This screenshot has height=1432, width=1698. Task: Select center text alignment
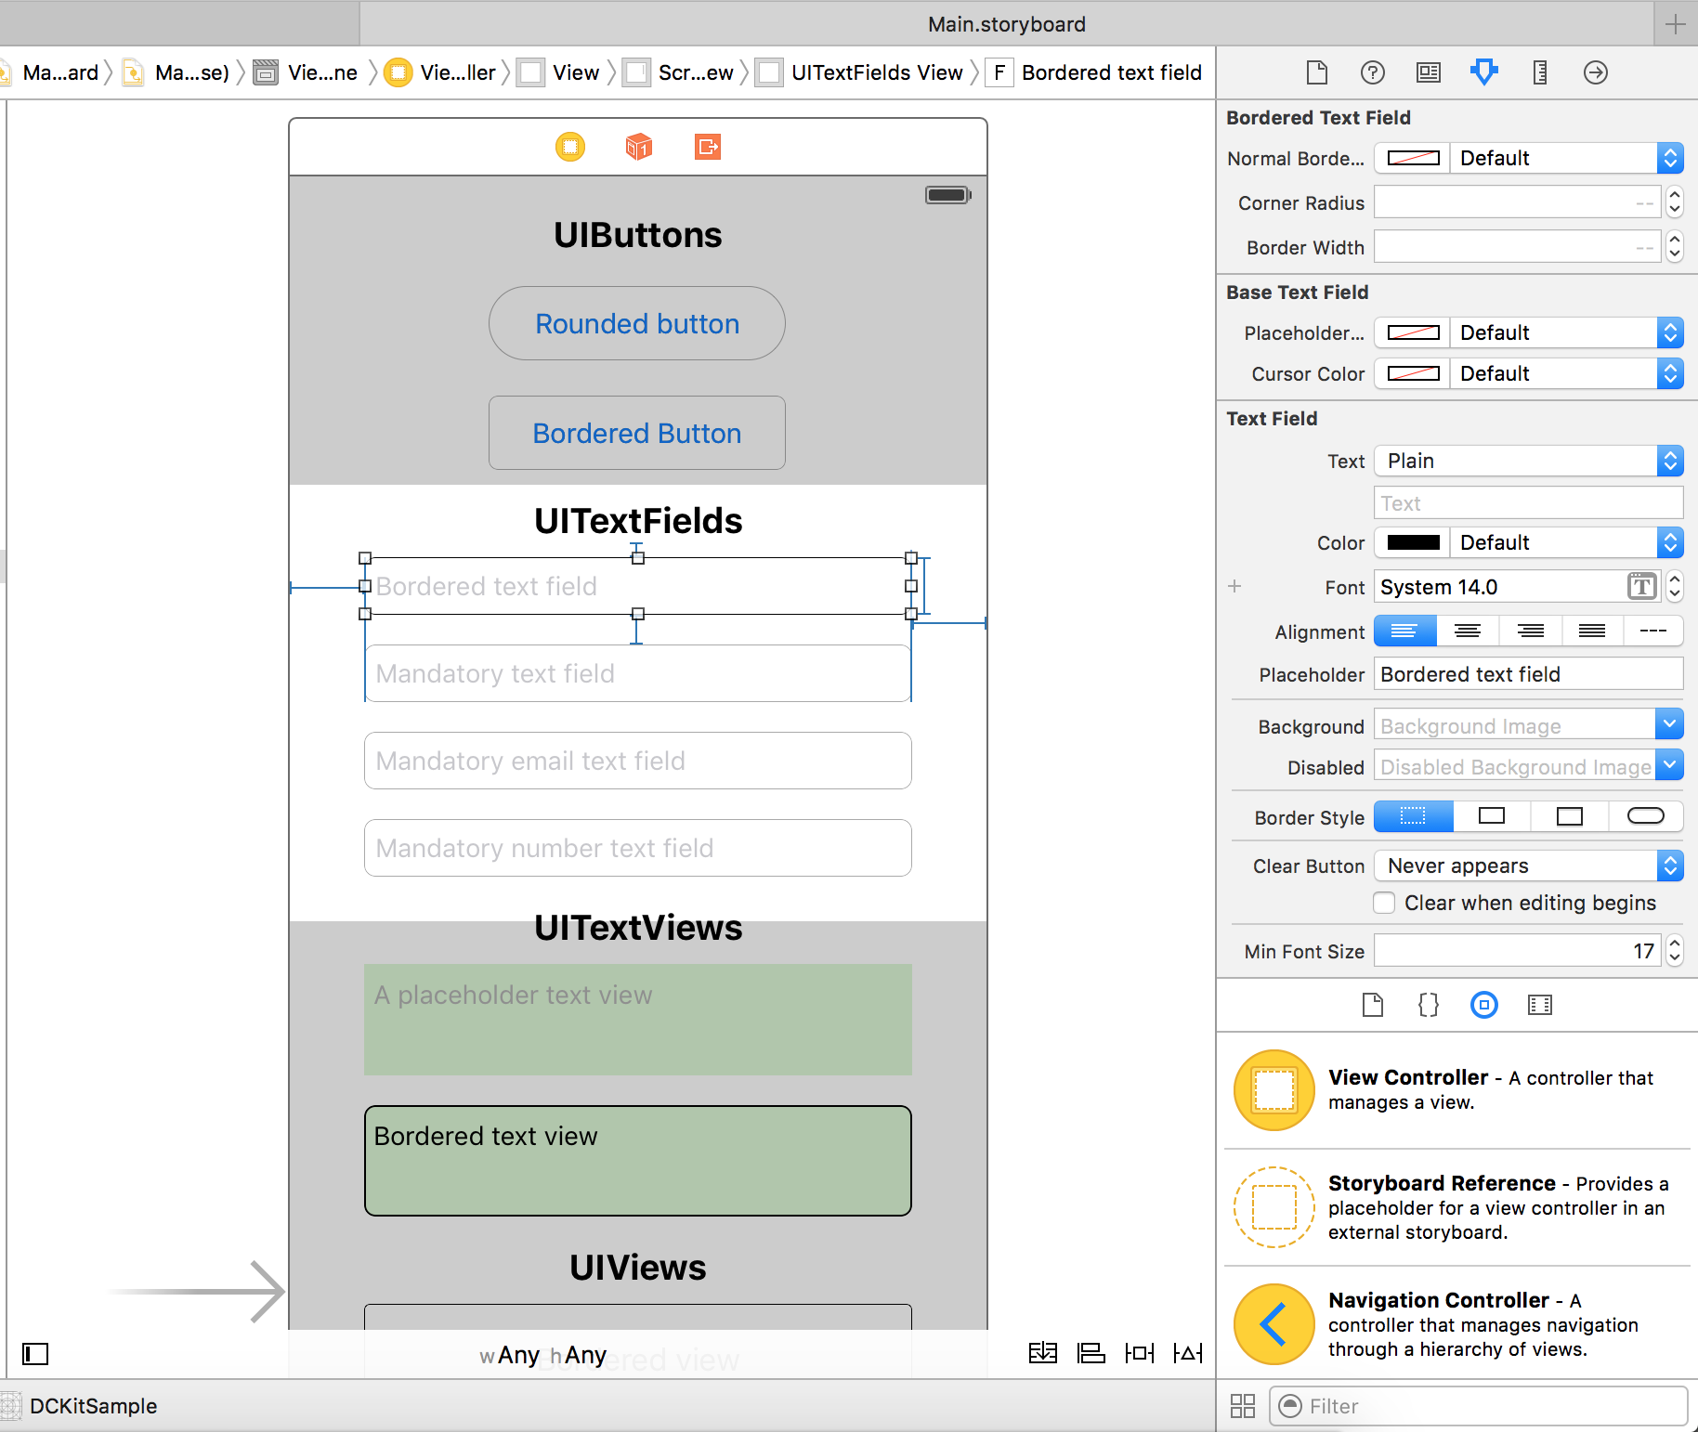[x=1468, y=631]
